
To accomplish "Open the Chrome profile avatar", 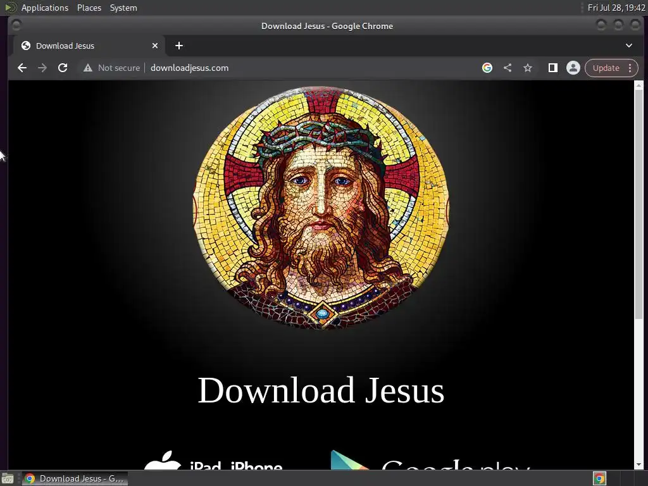I will (573, 68).
